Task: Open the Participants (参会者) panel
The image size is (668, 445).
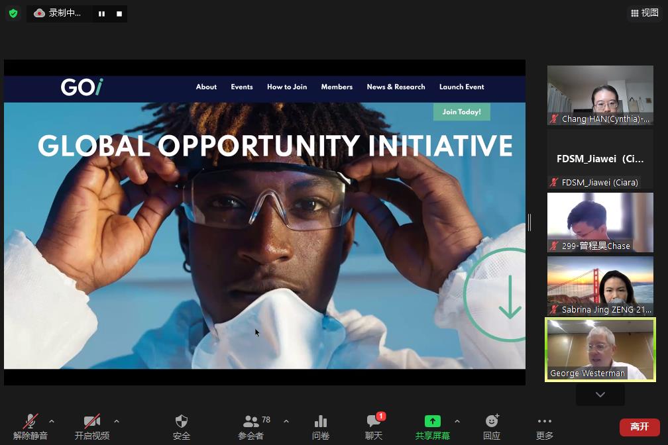Action: coord(251,426)
